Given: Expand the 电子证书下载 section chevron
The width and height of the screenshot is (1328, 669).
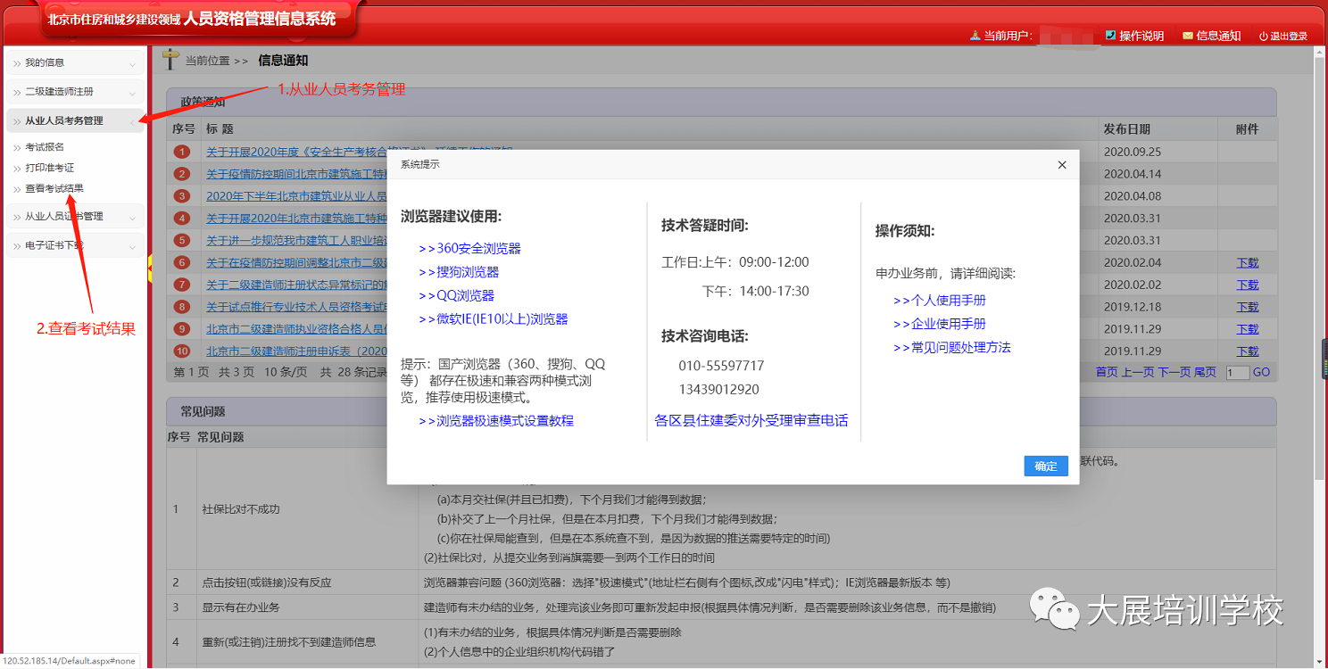Looking at the screenshot, I should [132, 246].
